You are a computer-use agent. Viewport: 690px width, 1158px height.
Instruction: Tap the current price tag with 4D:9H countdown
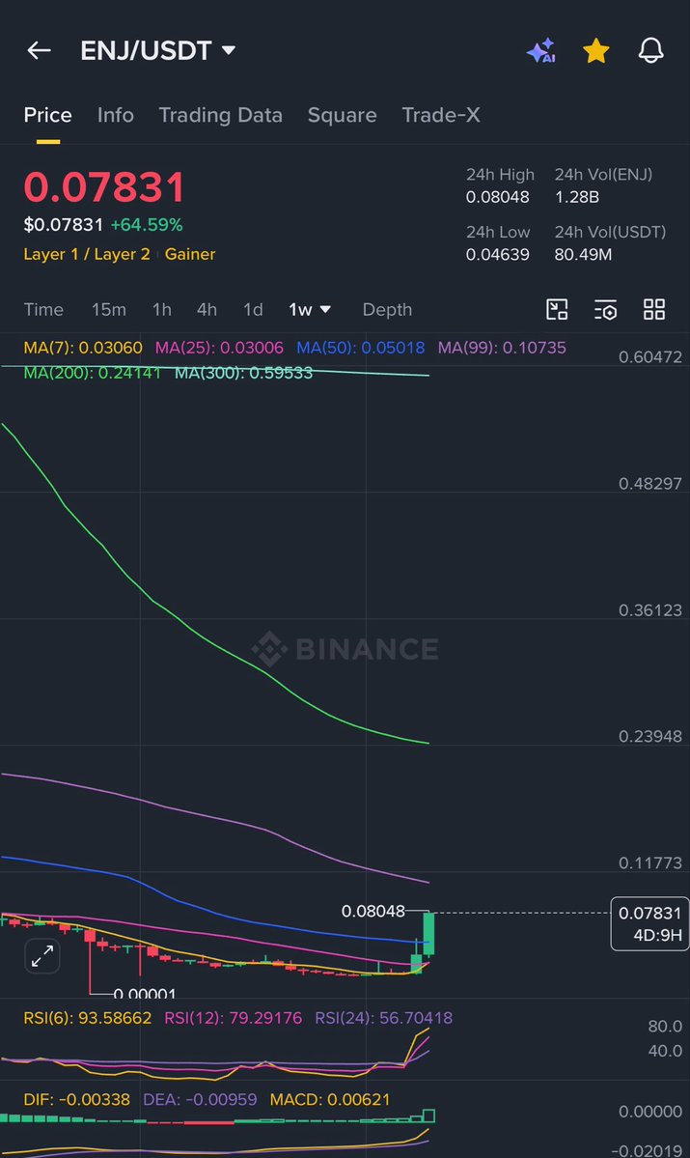pyautogui.click(x=650, y=924)
